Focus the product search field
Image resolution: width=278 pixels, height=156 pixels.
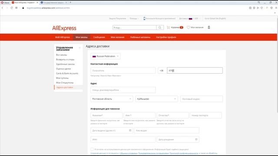pyautogui.click(x=135, y=28)
